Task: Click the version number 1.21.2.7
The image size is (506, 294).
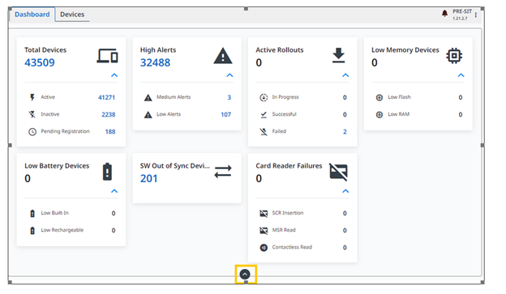Action: (x=460, y=19)
